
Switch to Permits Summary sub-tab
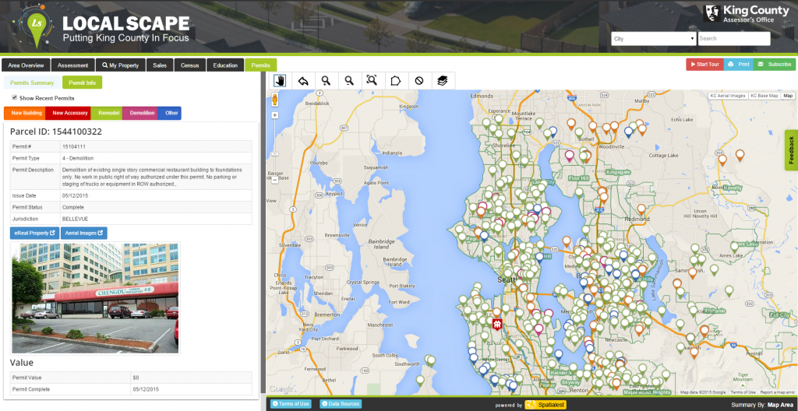(32, 83)
